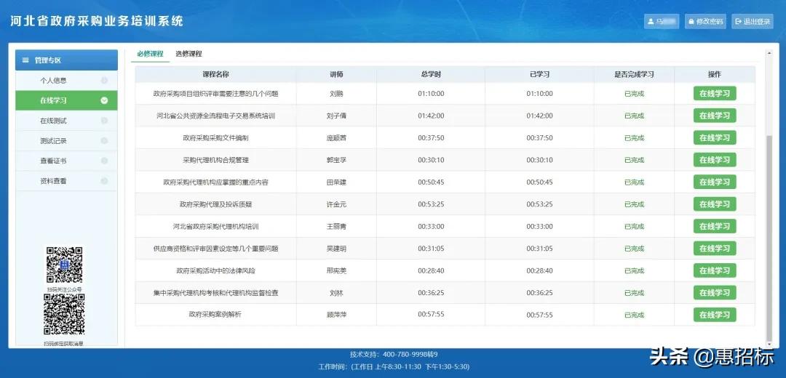Click the hamburger icon beside 管理专区
The image size is (786, 378).
pos(25,60)
